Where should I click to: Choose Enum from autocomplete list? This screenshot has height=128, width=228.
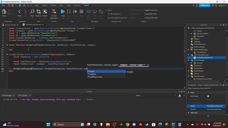pos(107,71)
